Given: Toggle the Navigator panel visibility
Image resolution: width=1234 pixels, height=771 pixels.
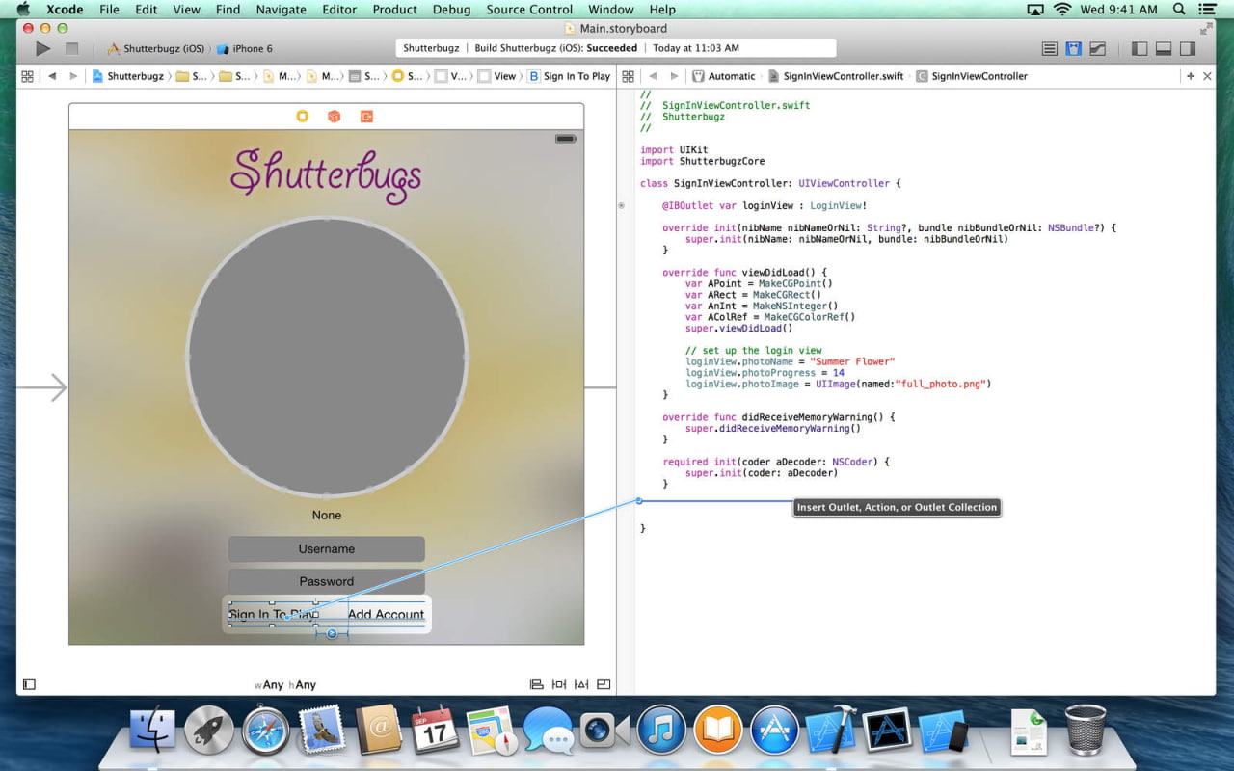Looking at the screenshot, I should pyautogui.click(x=1140, y=48).
